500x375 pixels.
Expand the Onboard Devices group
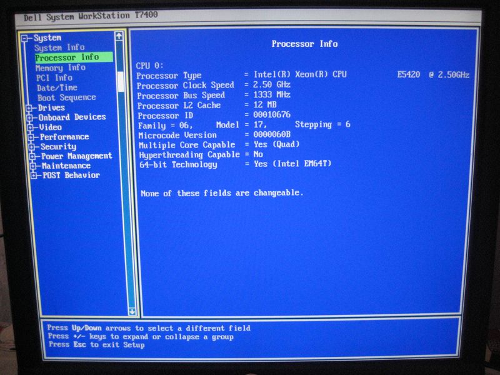pyautogui.click(x=29, y=118)
